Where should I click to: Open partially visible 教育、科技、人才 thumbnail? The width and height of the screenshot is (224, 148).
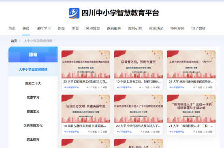pos(139,144)
